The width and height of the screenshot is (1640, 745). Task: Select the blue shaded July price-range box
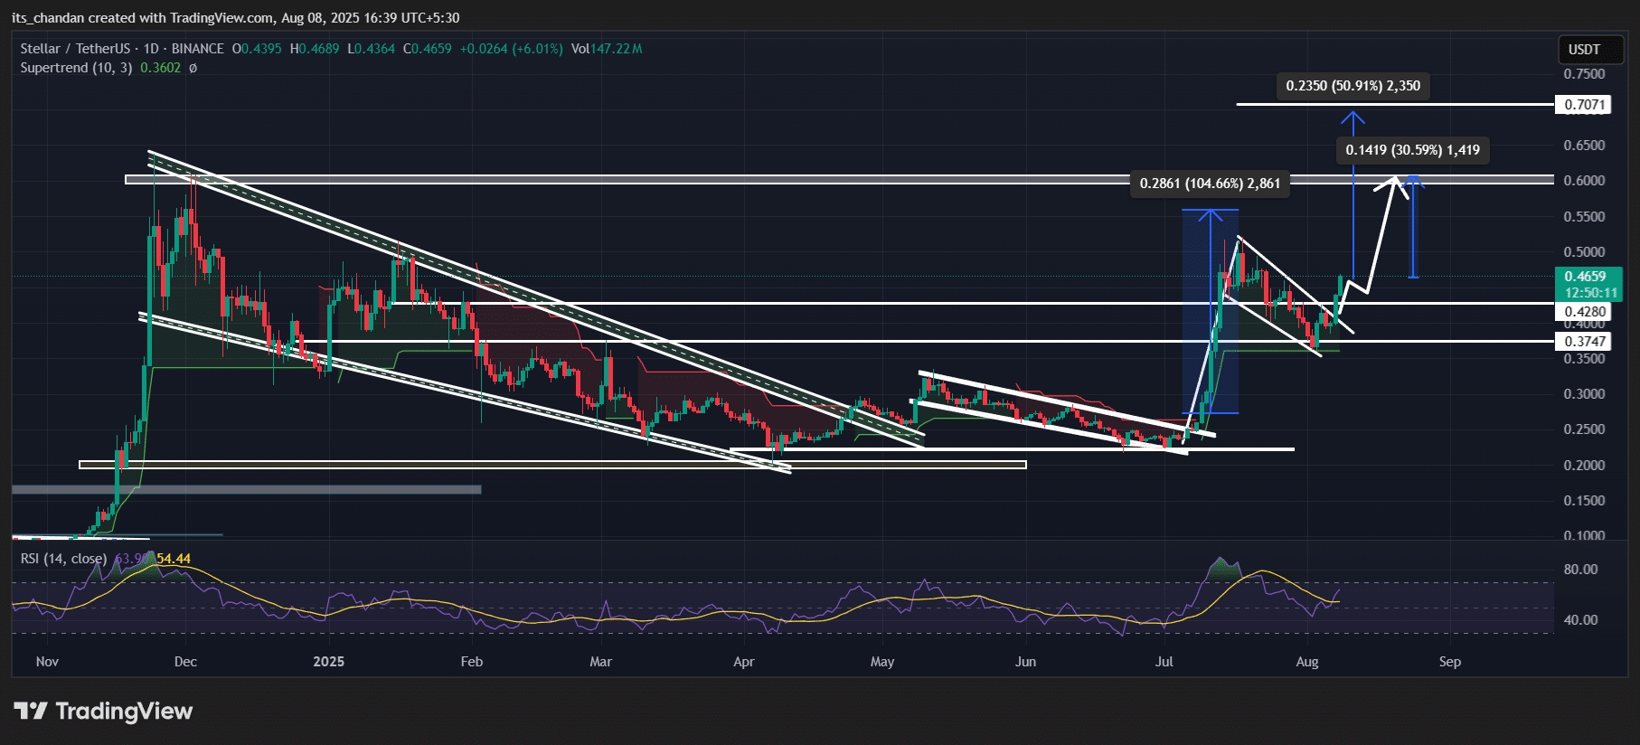[1211, 312]
